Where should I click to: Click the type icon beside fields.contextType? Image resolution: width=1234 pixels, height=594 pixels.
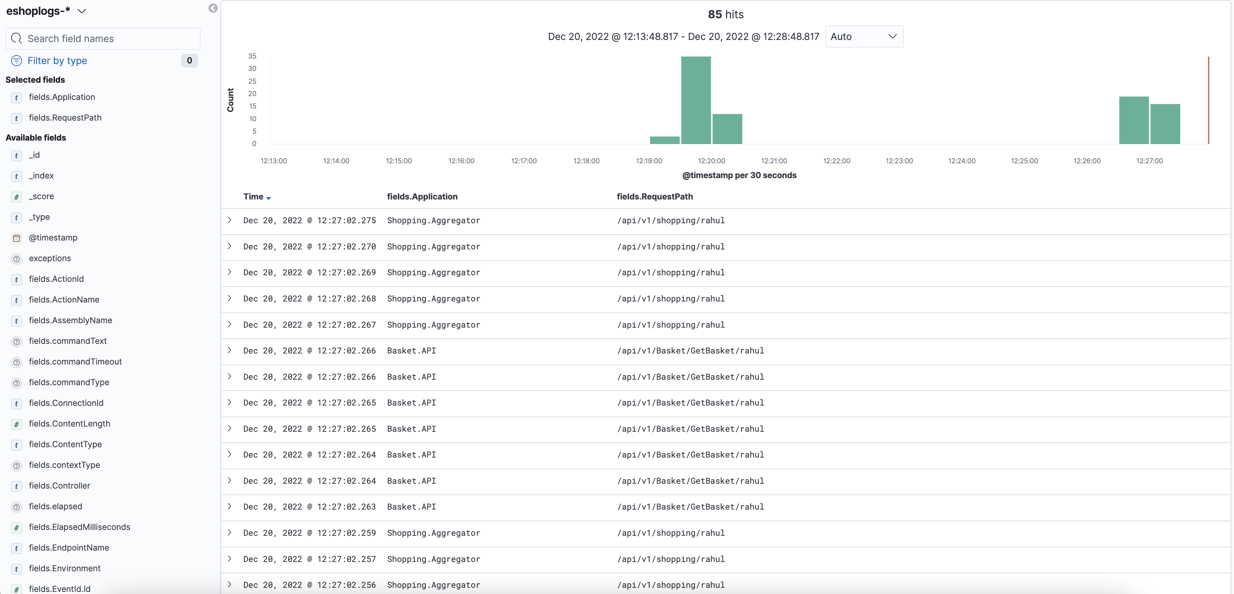(16, 465)
